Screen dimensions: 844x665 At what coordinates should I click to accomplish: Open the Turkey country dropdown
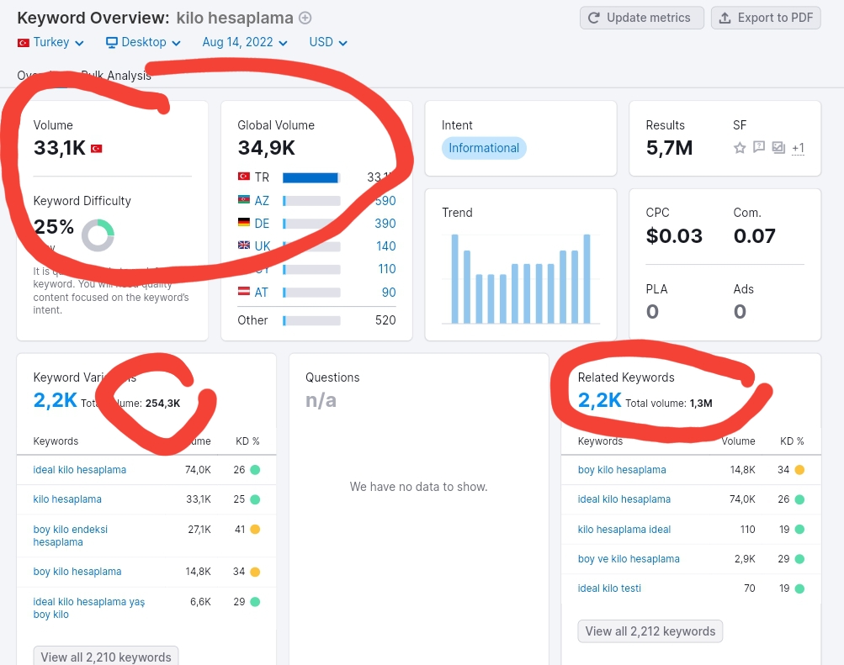click(x=50, y=43)
